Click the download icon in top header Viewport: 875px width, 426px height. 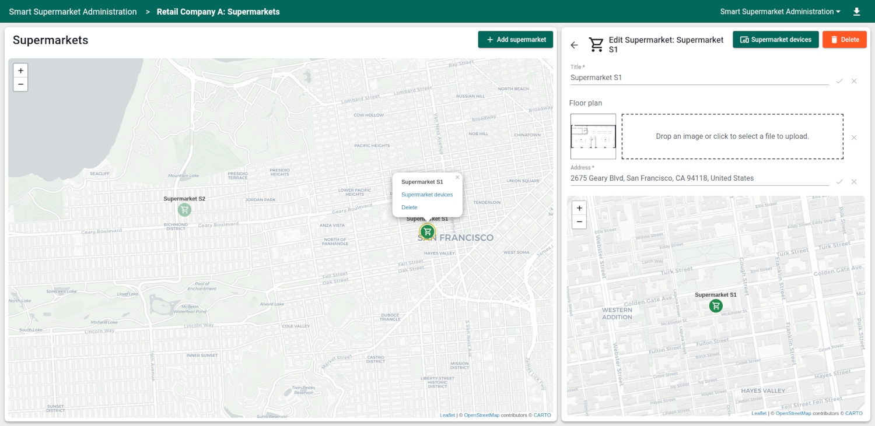(856, 12)
